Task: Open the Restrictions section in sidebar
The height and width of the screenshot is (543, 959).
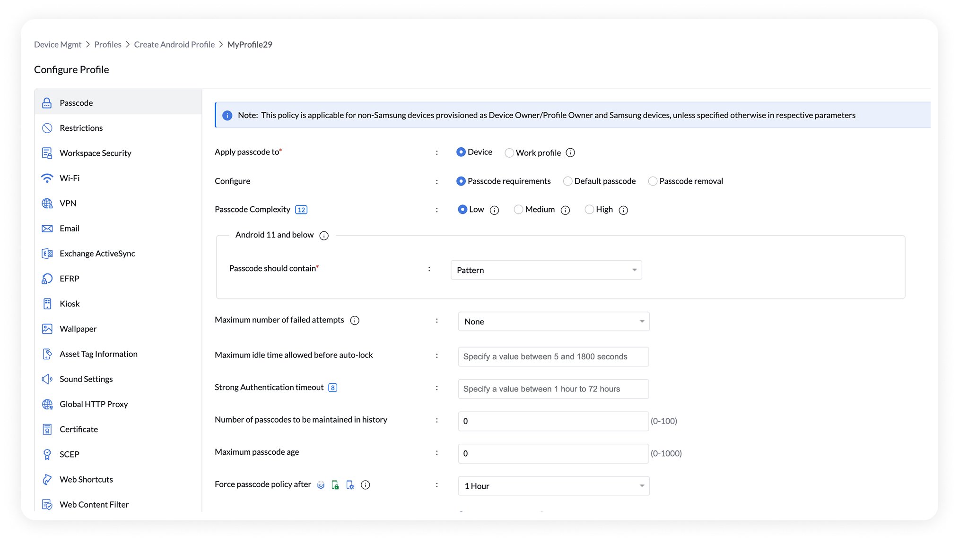Action: pos(81,128)
